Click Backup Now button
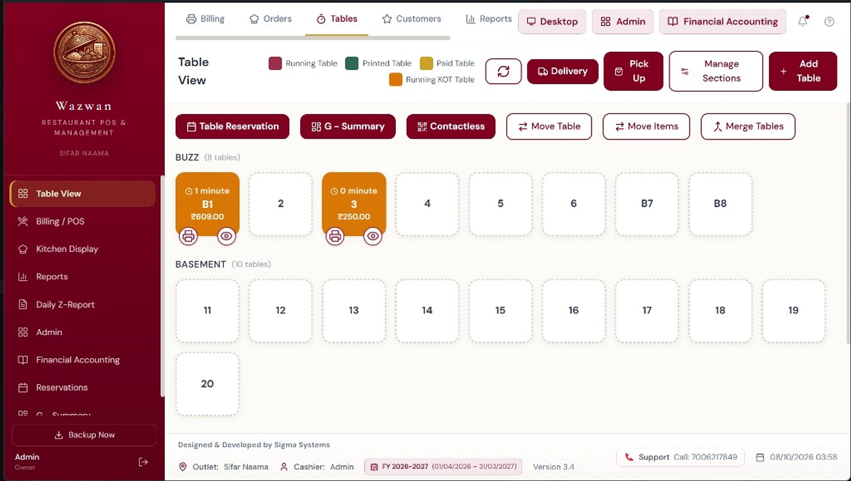 [x=84, y=435]
